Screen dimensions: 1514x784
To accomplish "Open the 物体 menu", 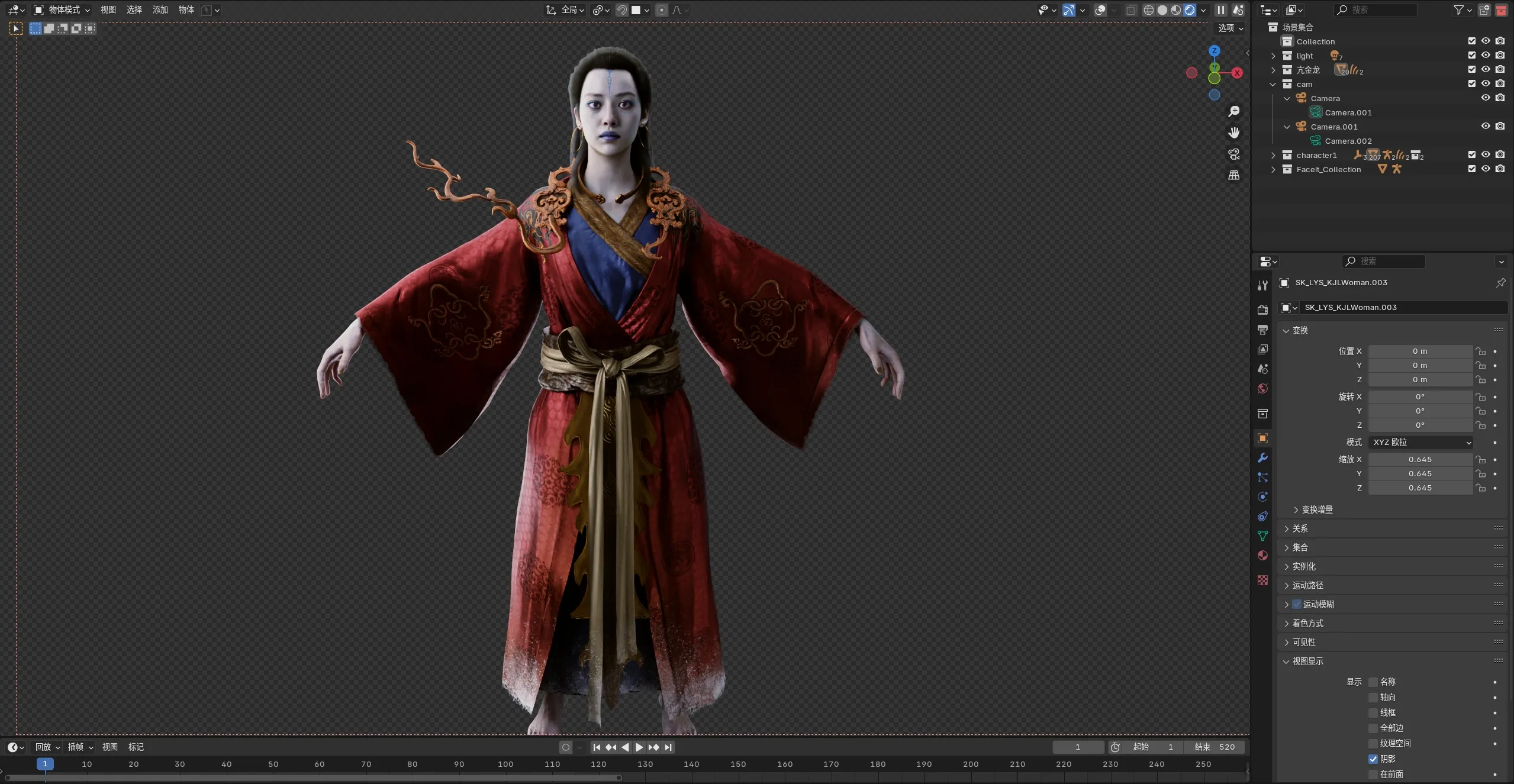I will point(186,10).
